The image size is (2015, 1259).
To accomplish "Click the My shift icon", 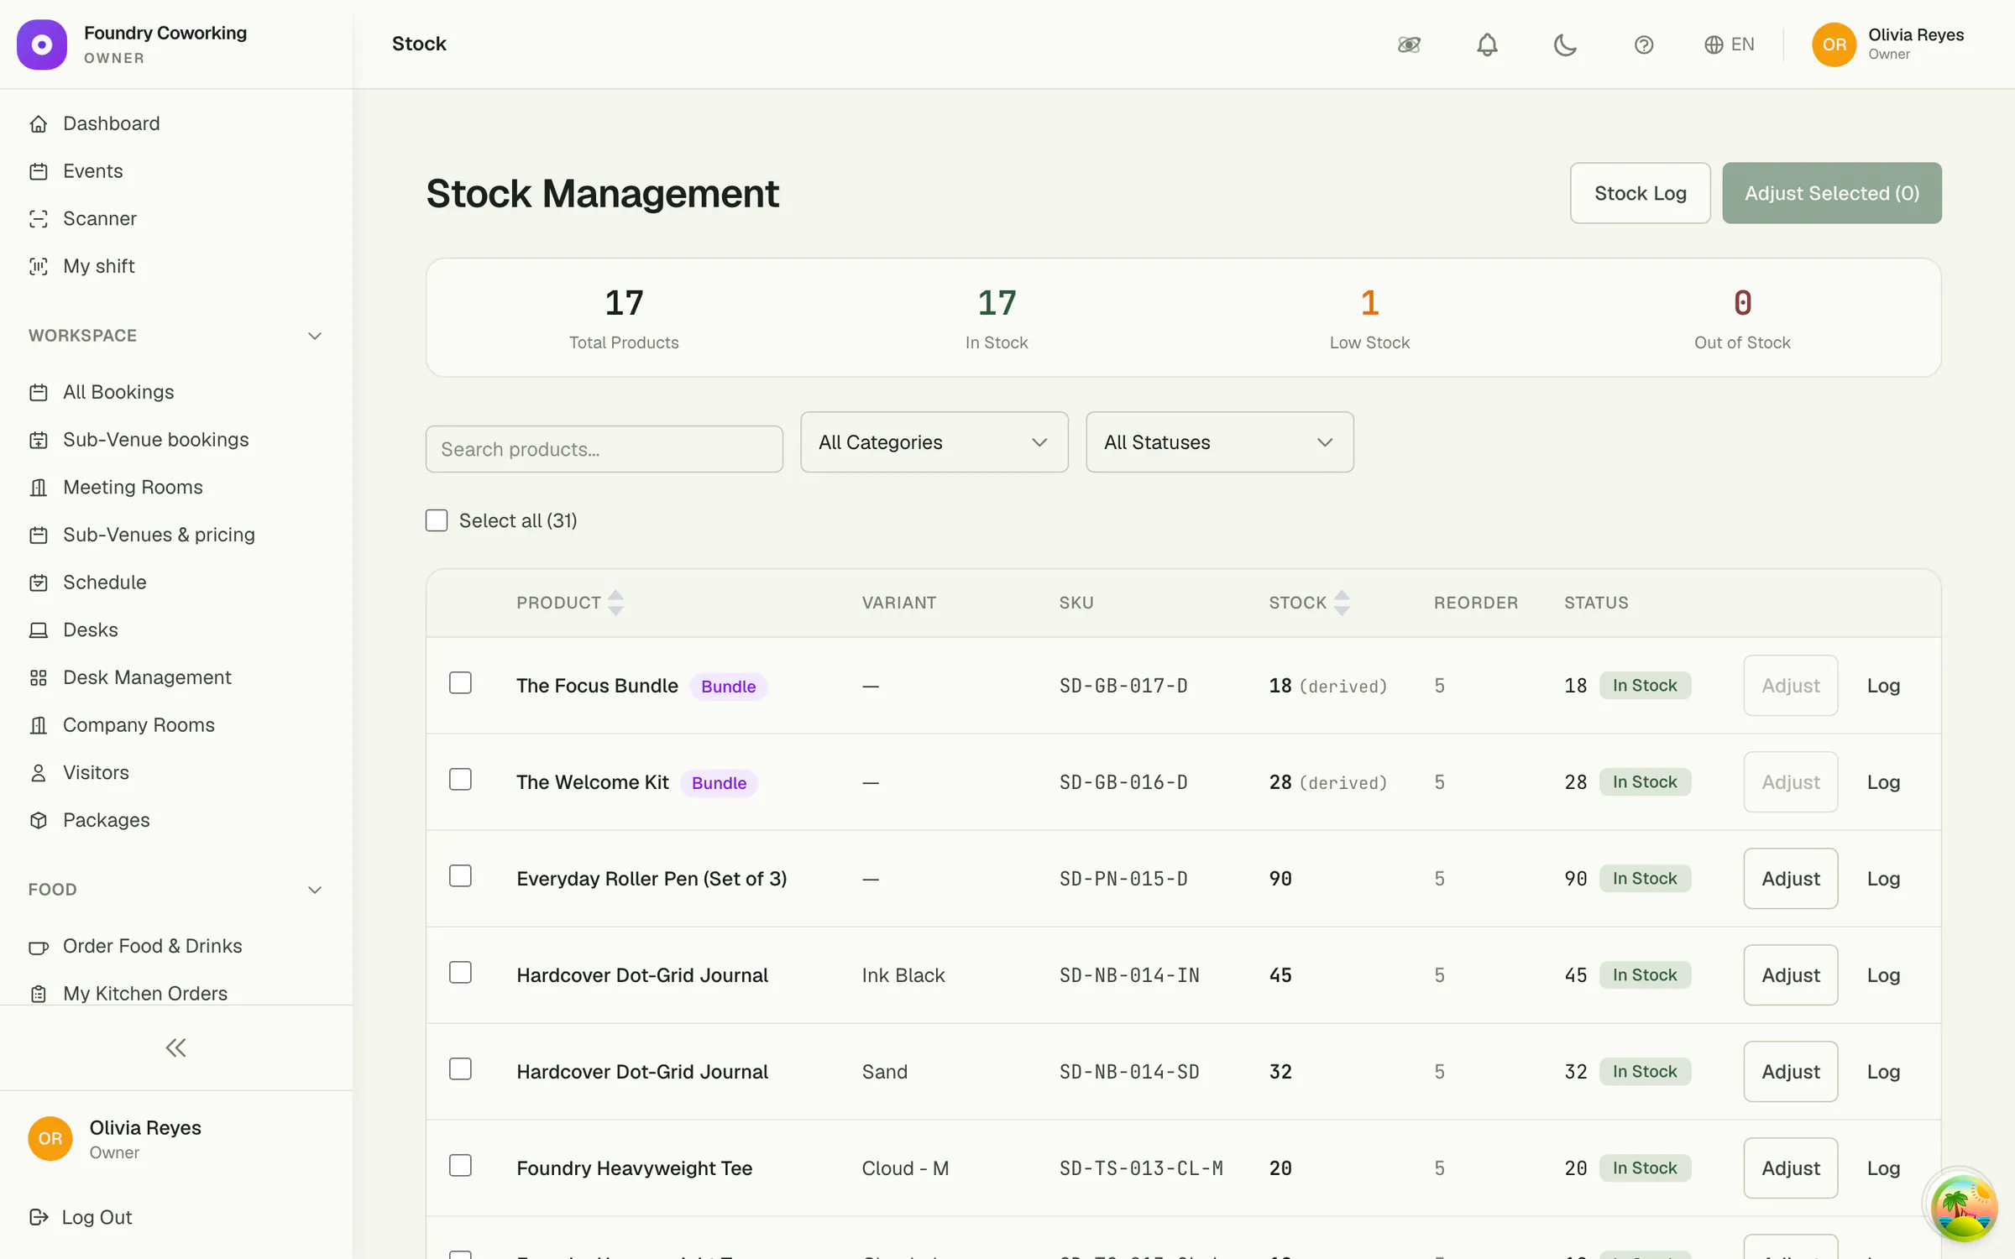I will [x=39, y=266].
